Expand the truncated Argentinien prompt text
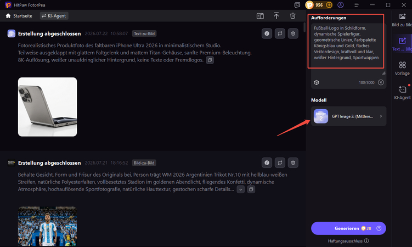The image size is (412, 247). (241, 189)
